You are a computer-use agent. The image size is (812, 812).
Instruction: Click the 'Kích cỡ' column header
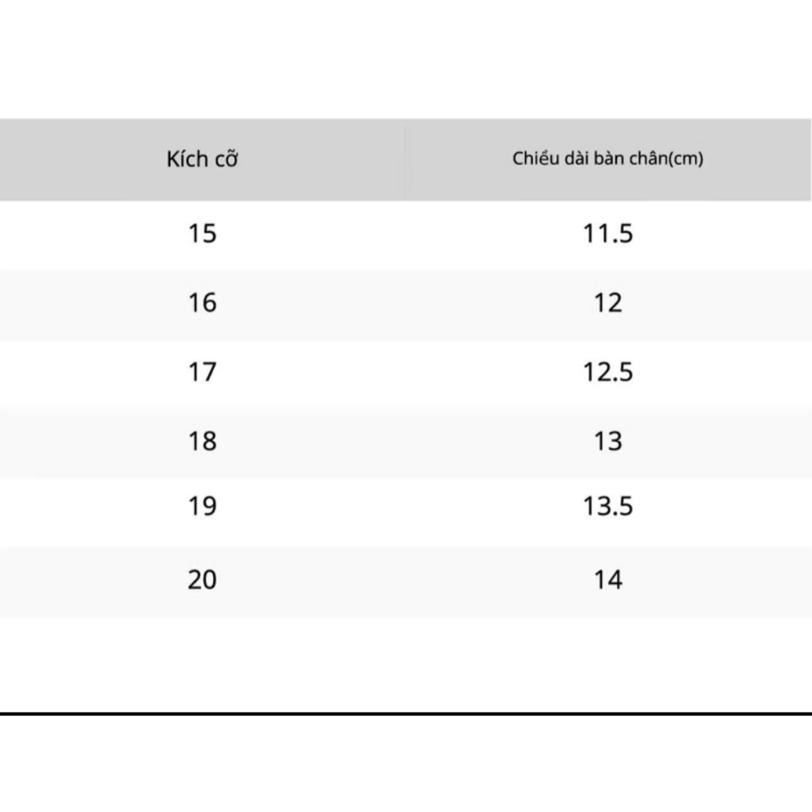click(202, 159)
